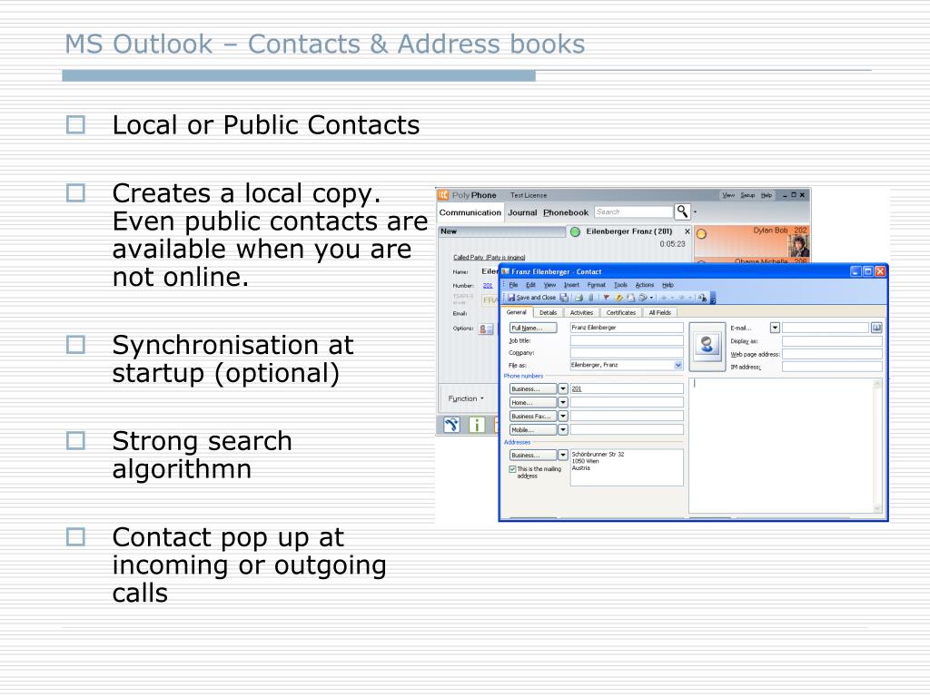Click the Address Book icon at toolbar end
This screenshot has height=697, width=930.
(702, 298)
